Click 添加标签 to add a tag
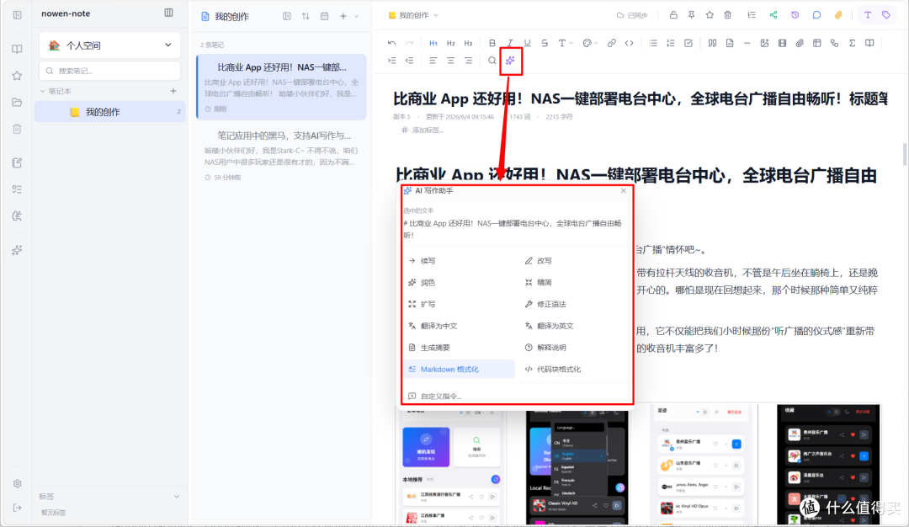The width and height of the screenshot is (909, 527). coord(423,130)
